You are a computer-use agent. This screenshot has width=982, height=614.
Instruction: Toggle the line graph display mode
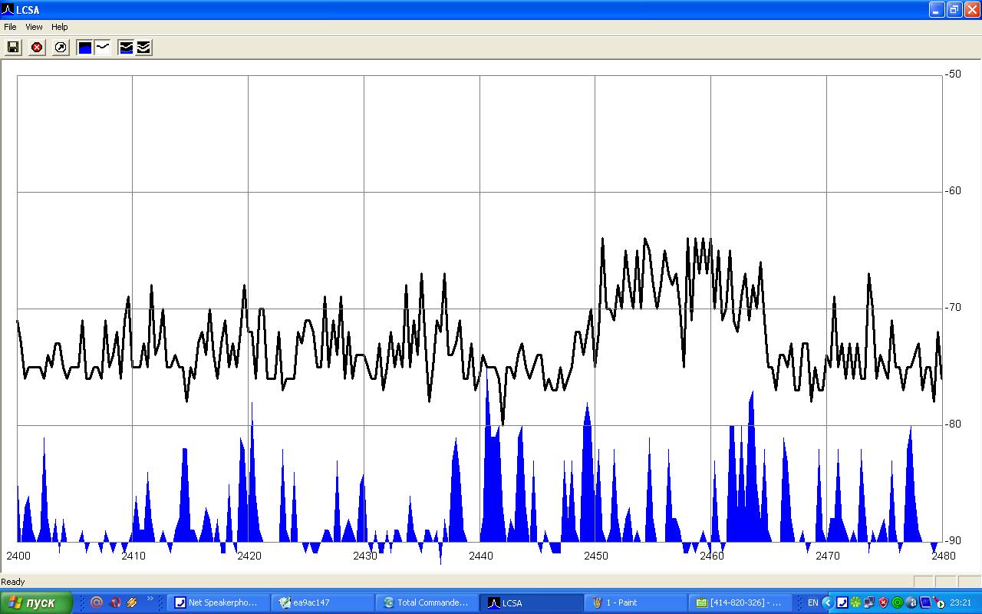tap(102, 48)
